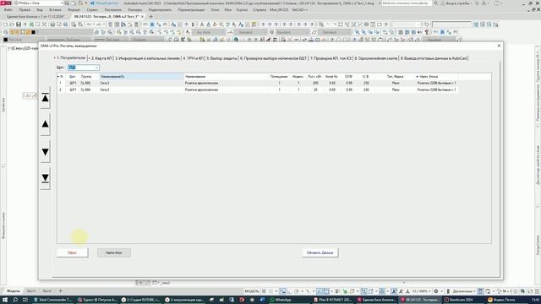Viewport: 541px width, 304px height.
Task: Open the Windows Start menu
Action: pyautogui.click(x=5, y=300)
